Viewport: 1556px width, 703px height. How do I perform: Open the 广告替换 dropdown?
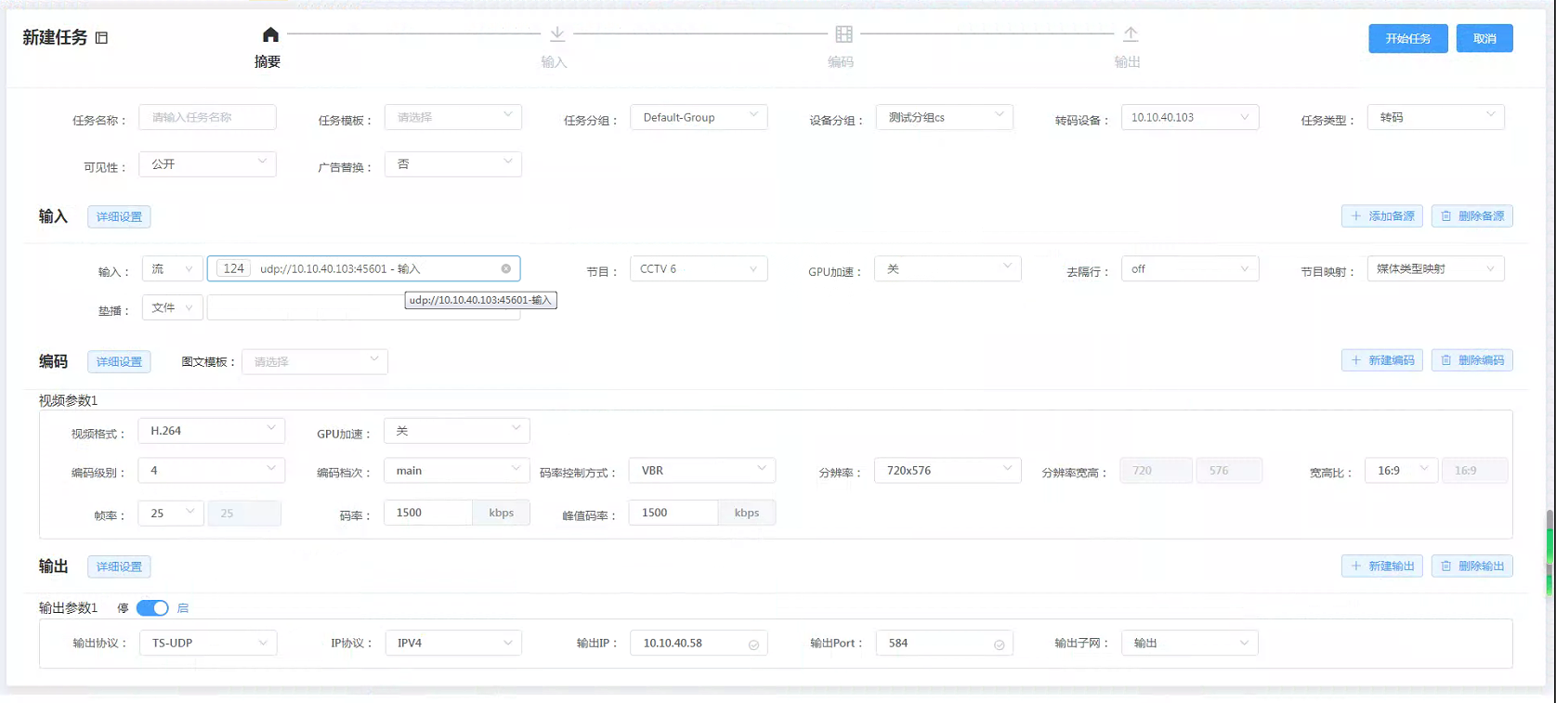click(x=453, y=163)
